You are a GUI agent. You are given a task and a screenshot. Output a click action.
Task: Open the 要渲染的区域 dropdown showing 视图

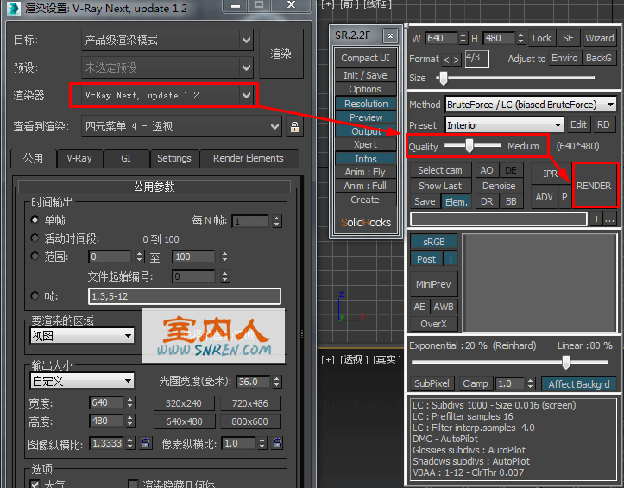tap(82, 336)
